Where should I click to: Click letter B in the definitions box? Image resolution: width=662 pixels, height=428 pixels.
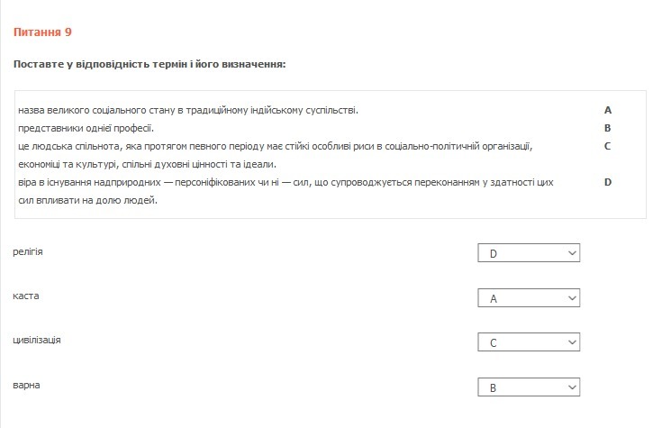[608, 128]
